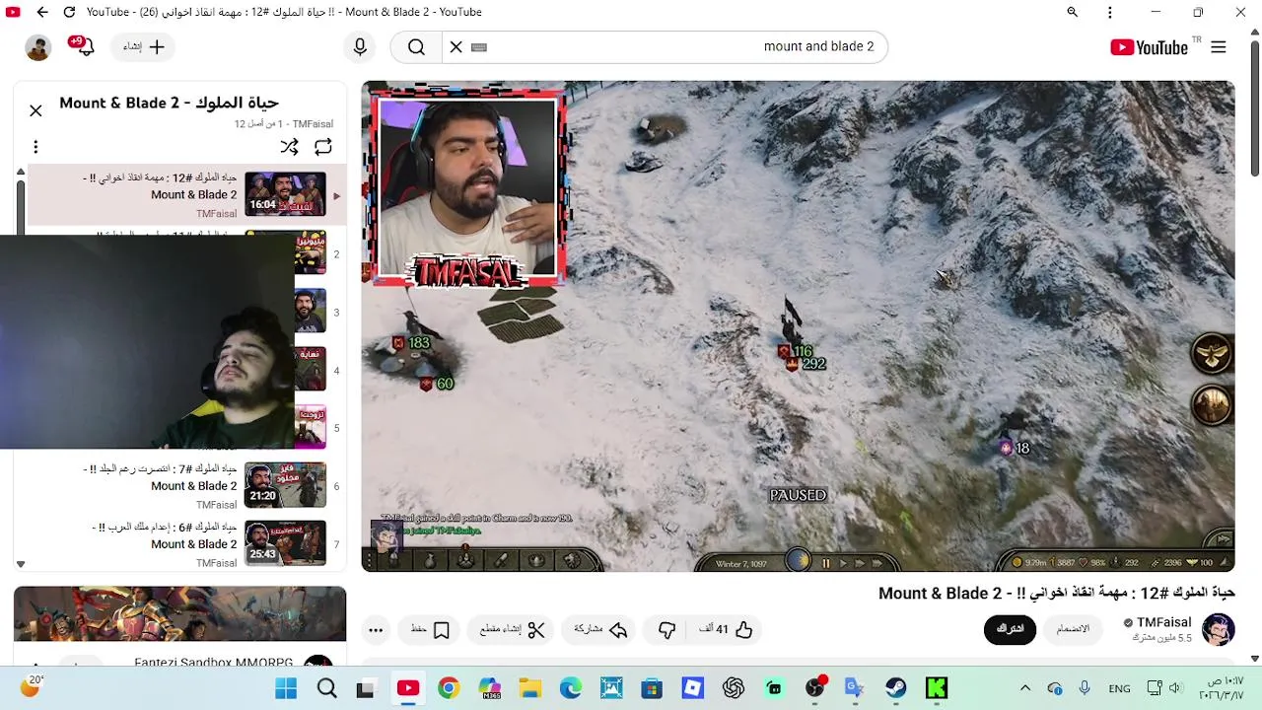Image resolution: width=1262 pixels, height=710 pixels.
Task: Save video with the bookmark (حفظ) button
Action: (x=431, y=629)
